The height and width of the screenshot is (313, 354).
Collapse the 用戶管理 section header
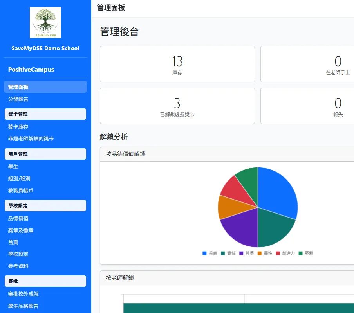coord(45,154)
